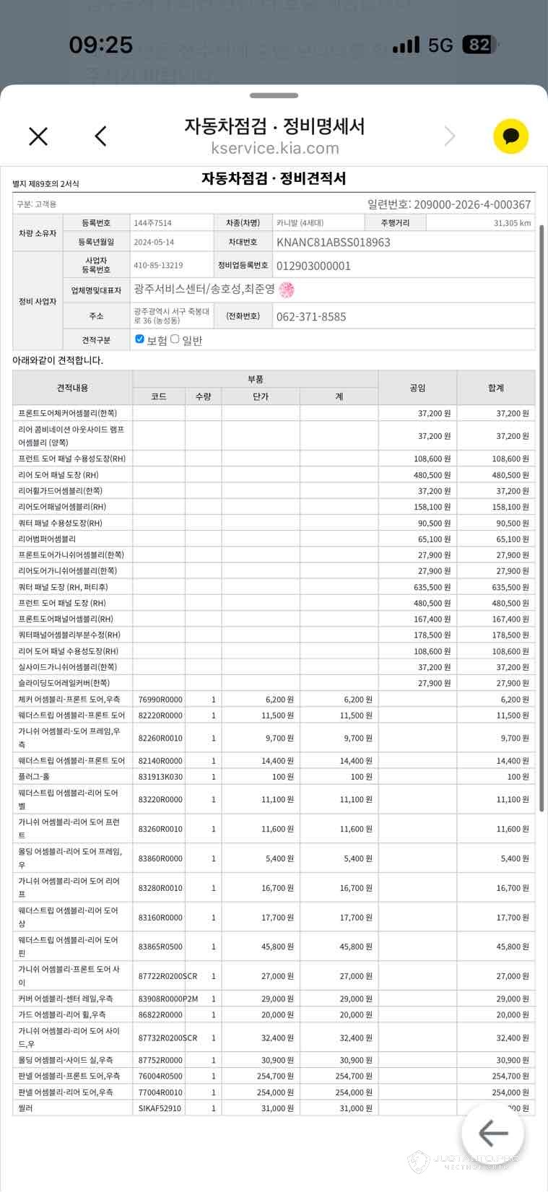Tap the 5G signal status indicator
Screen dimensions: 548x1192
coord(440,45)
